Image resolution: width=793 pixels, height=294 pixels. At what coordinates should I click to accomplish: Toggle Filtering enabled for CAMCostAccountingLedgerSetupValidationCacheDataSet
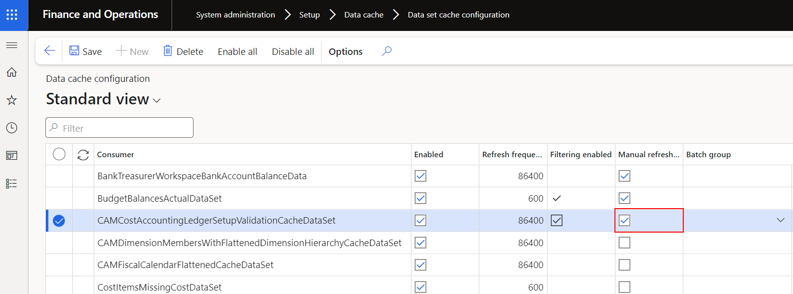coord(557,220)
